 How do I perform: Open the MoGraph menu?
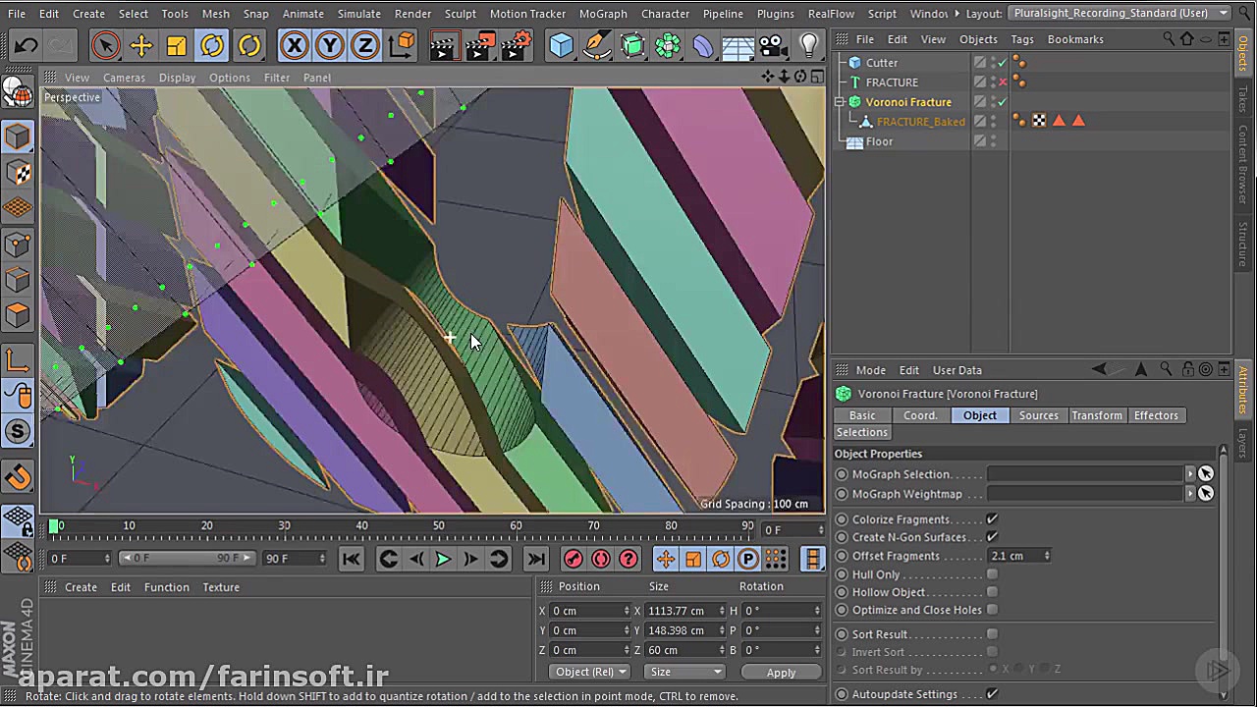602,14
